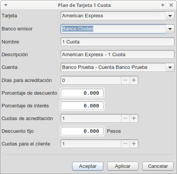Click the Nombre field containing 1 Cuota
The height and width of the screenshot is (174, 177).
(x=118, y=42)
